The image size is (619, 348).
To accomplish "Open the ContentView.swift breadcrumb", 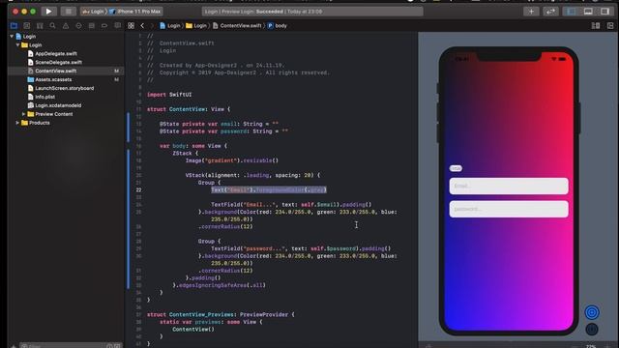I will 237,26.
